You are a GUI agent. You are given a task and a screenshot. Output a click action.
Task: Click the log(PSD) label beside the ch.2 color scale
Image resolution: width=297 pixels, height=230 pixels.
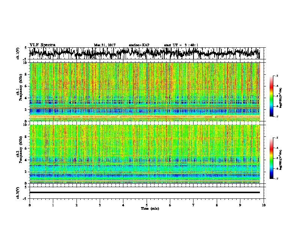coord(281,160)
